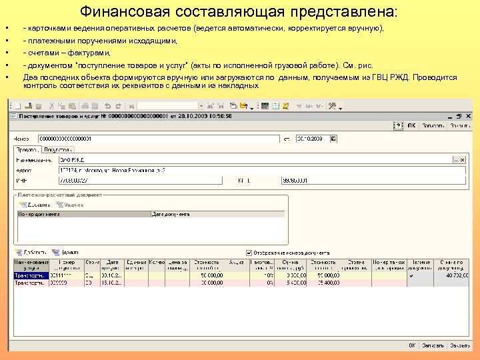
Task: Click the Наименование услуги column header
Action: pyautogui.click(x=31, y=265)
